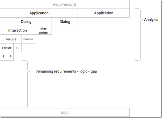Click the Requirements box at top
Image resolution: width=162 pixels, height=118 pixels.
65,4
